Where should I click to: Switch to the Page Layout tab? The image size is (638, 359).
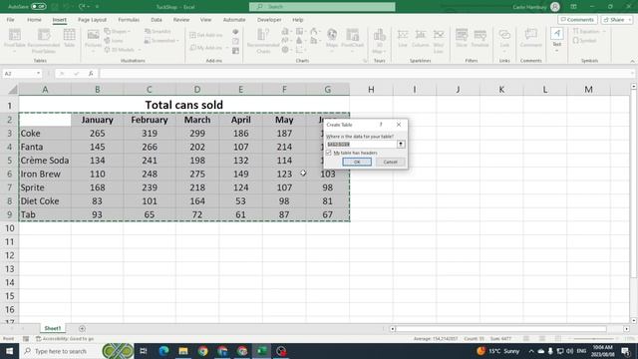click(x=92, y=20)
